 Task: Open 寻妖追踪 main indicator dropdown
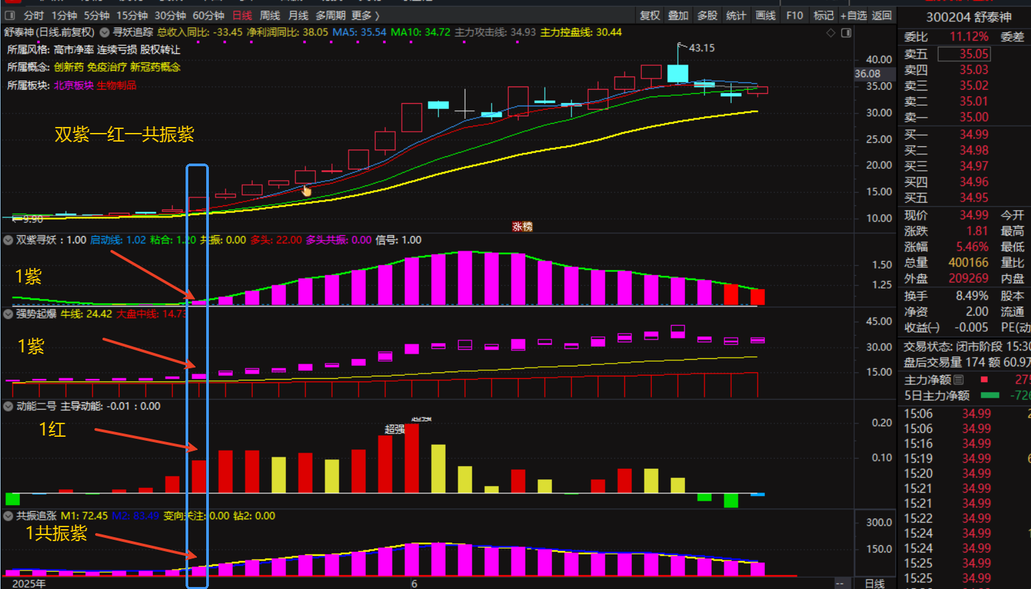[105, 32]
